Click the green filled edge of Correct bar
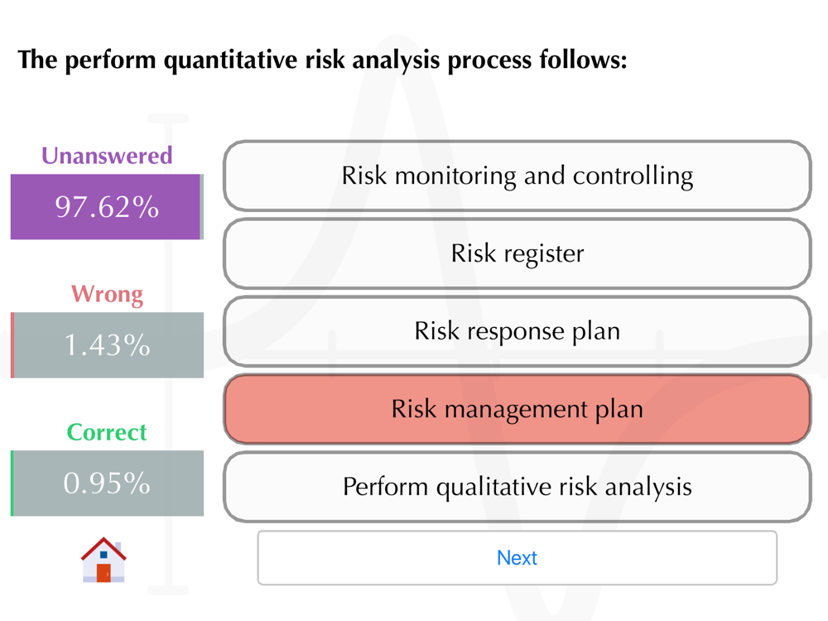Image resolution: width=828 pixels, height=621 pixels. (x=12, y=484)
